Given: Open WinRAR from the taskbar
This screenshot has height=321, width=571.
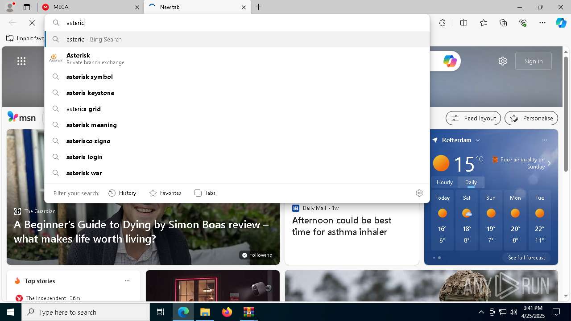Looking at the screenshot, I should coord(248,312).
